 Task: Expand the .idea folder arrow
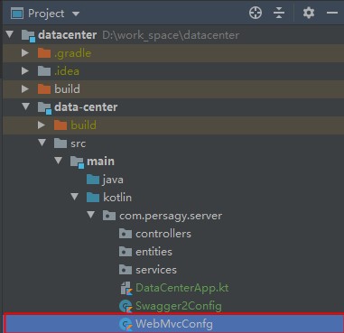coord(25,71)
